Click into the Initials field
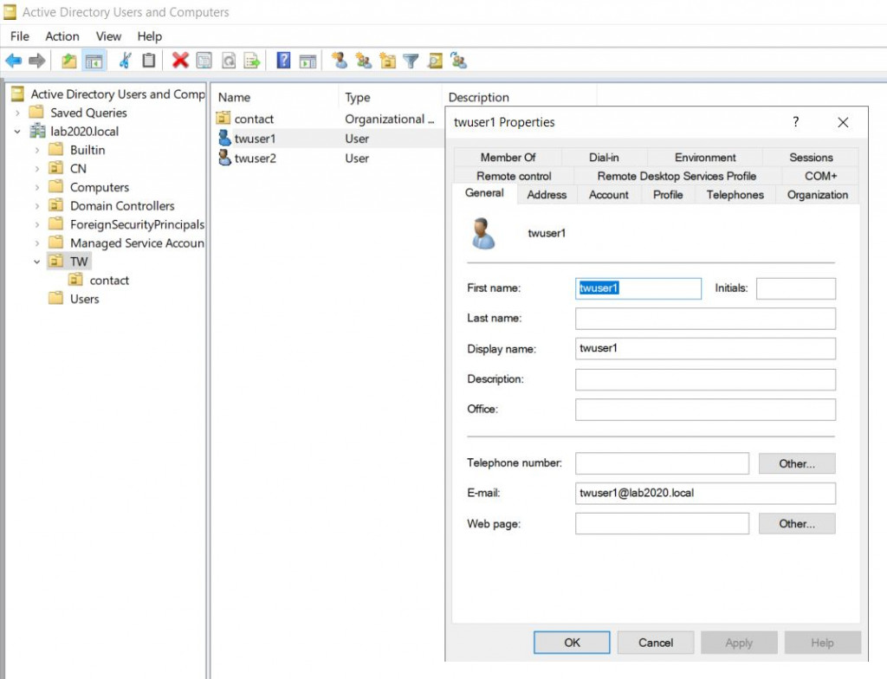This screenshot has height=679, width=887. point(796,288)
